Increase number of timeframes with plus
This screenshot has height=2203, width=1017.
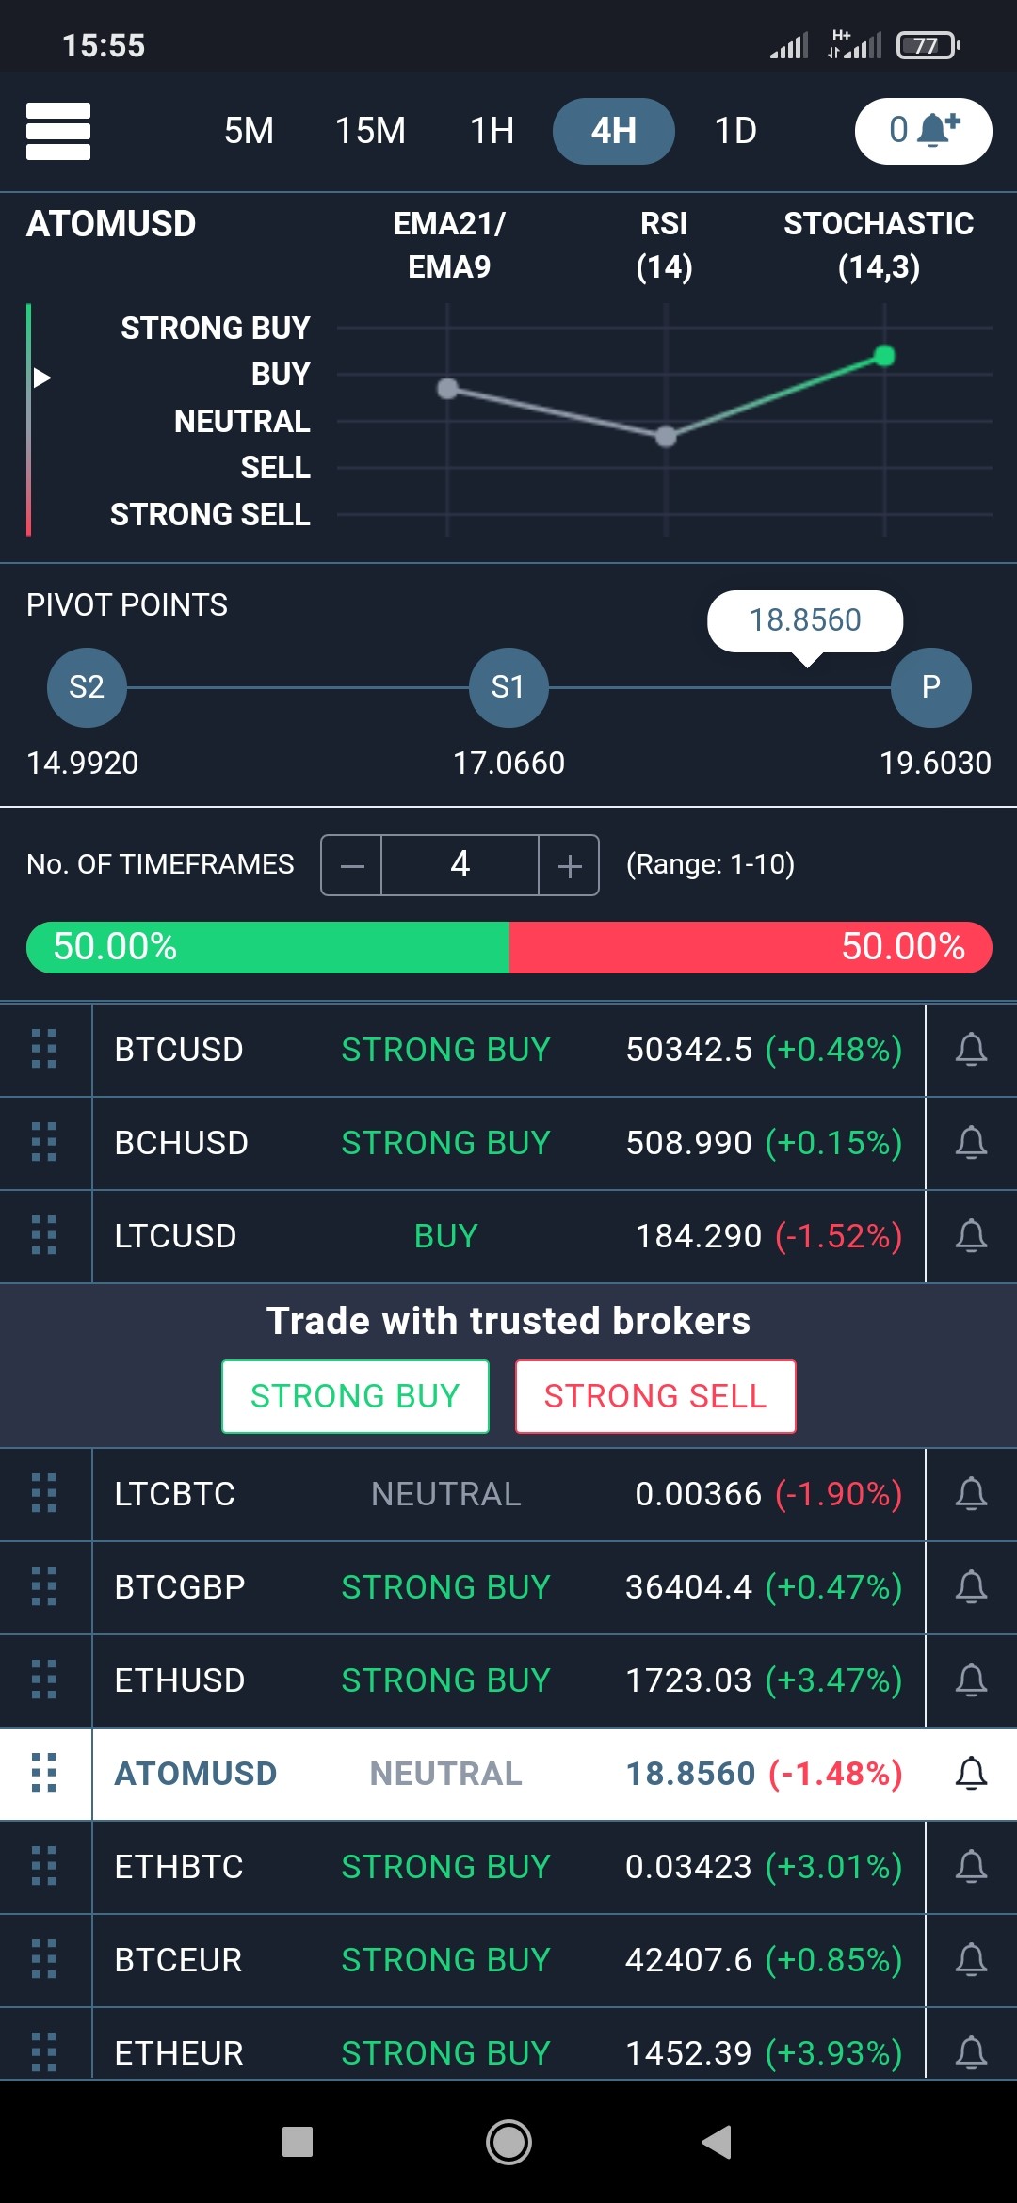click(x=569, y=865)
